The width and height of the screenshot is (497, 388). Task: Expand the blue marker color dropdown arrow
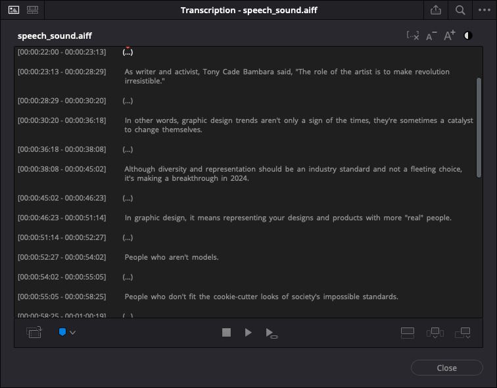pyautogui.click(x=73, y=333)
